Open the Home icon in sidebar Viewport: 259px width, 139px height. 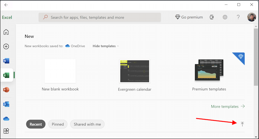click(x=6, y=32)
